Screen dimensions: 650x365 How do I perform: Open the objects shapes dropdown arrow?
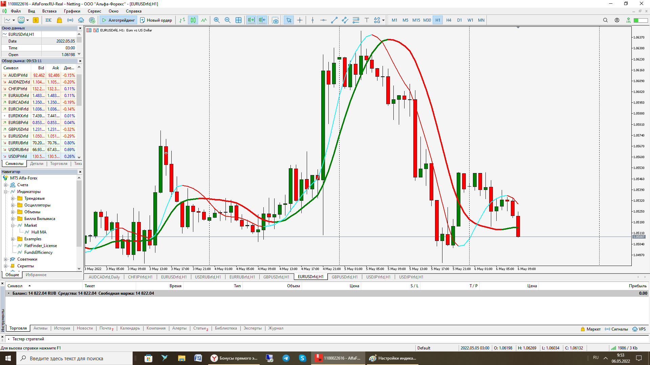pos(383,20)
